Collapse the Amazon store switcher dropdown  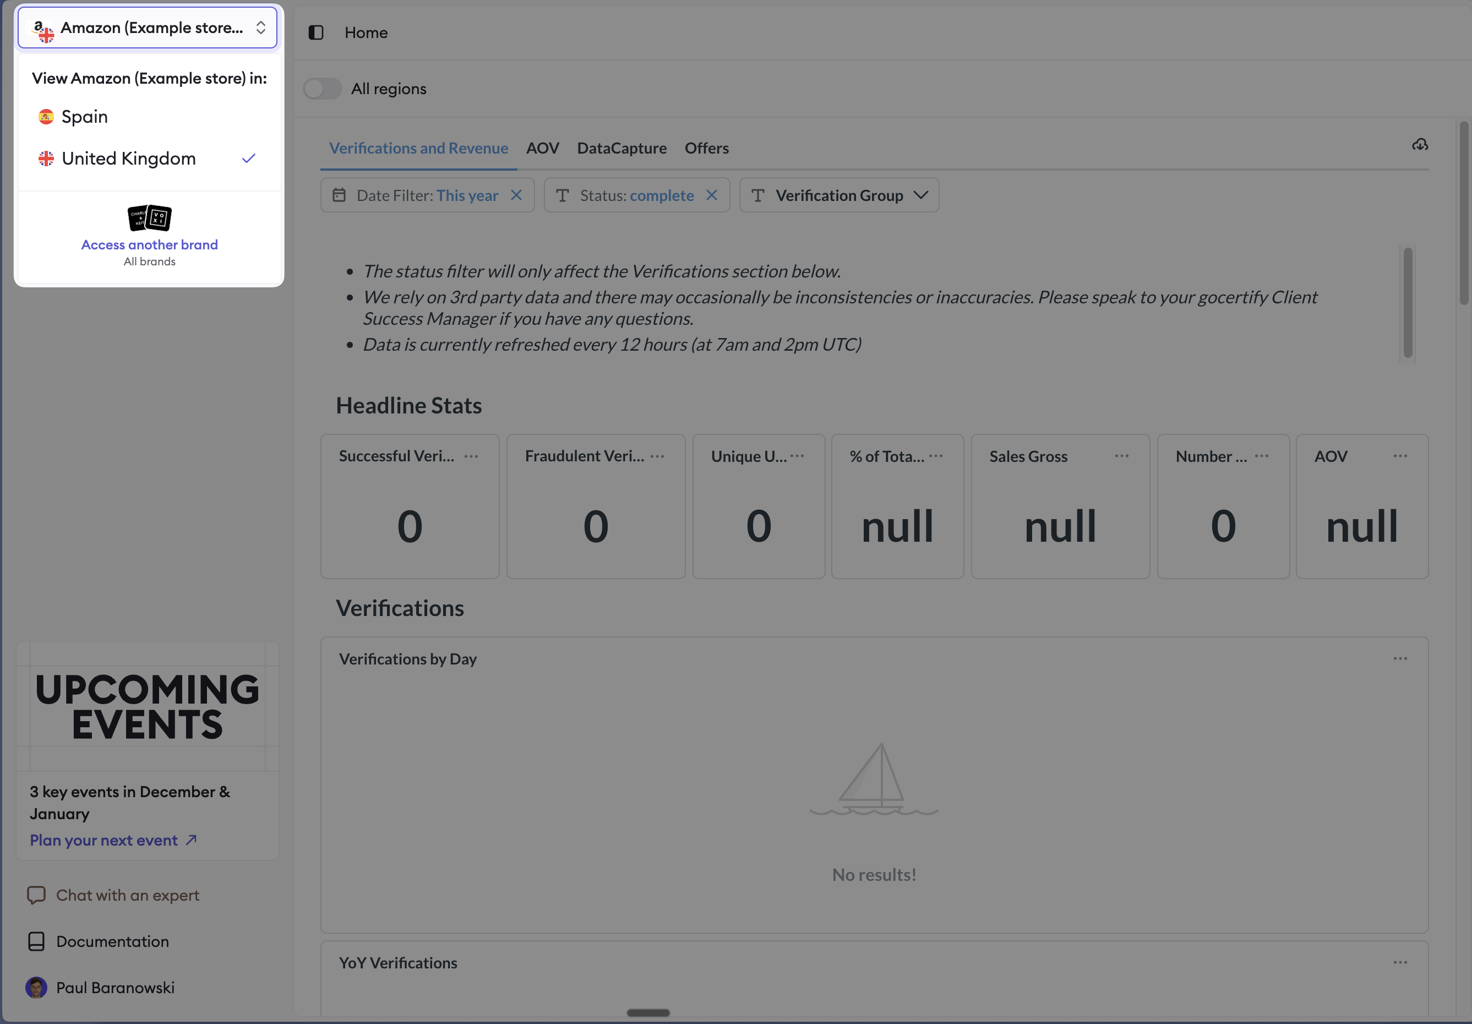click(x=148, y=28)
